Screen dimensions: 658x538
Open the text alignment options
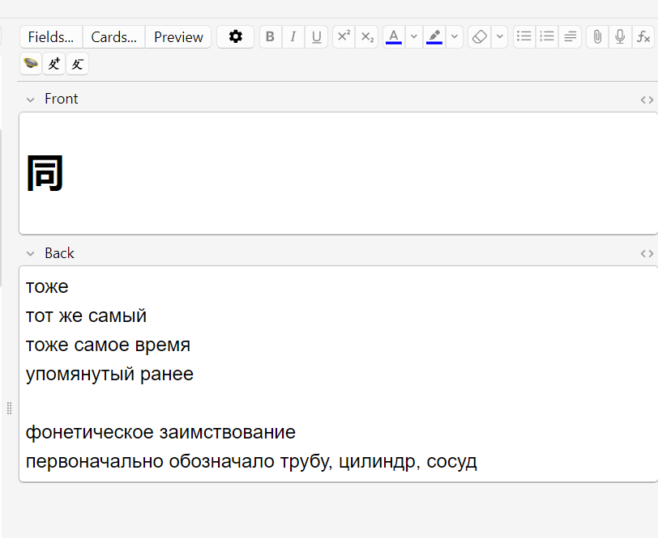tap(570, 37)
